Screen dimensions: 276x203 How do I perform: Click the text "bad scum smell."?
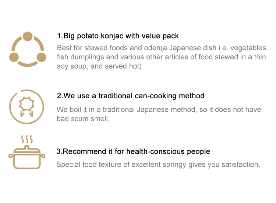(x=83, y=119)
